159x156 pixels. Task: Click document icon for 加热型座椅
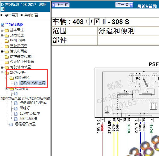click(x=16, y=119)
